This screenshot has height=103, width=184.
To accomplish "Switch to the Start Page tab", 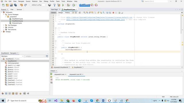I will [x=54, y=9].
